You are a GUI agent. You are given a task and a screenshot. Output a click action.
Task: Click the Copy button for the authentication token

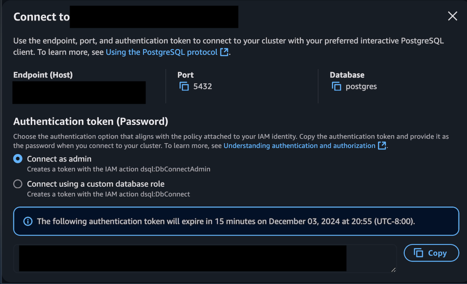tap(431, 253)
